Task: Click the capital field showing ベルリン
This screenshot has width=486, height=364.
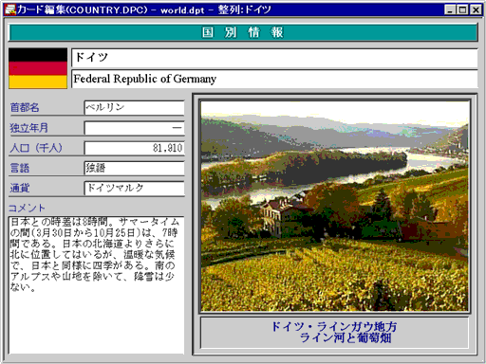Action: (135, 108)
